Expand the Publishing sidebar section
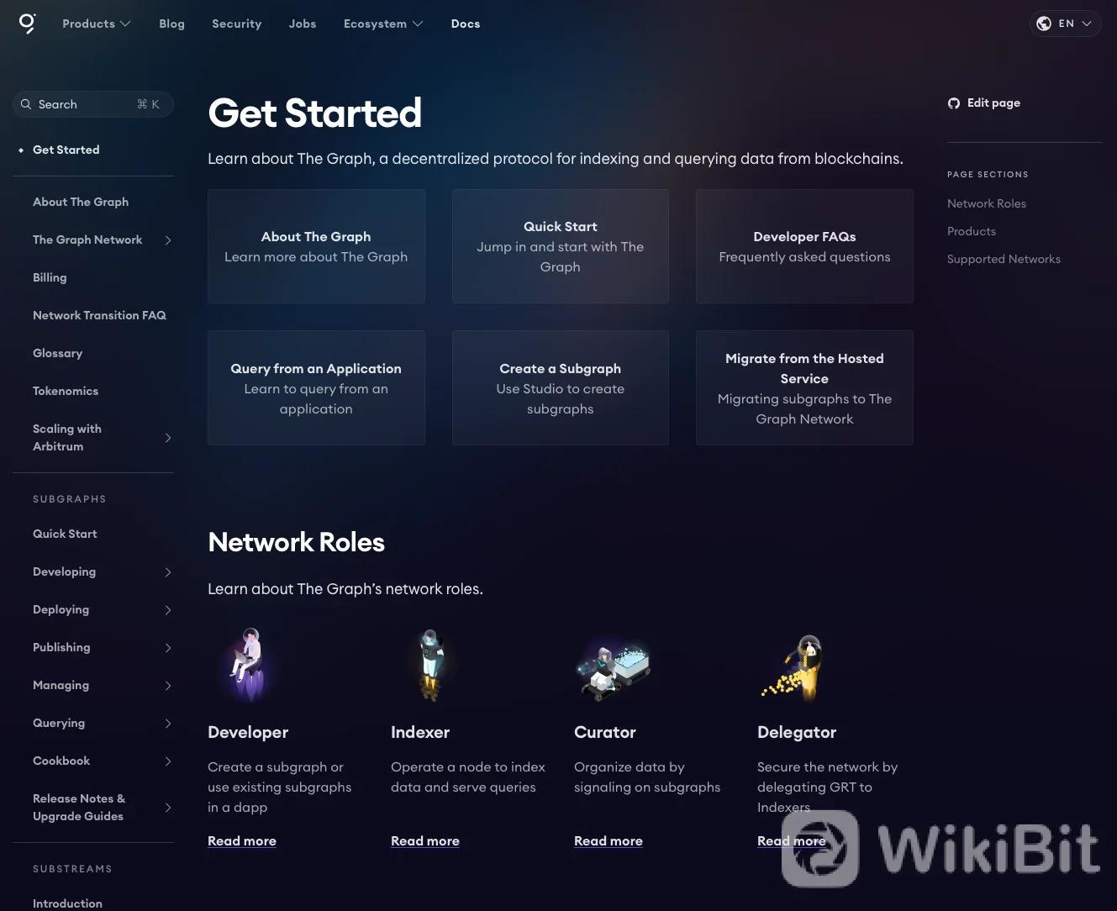1117x911 pixels. (x=168, y=648)
